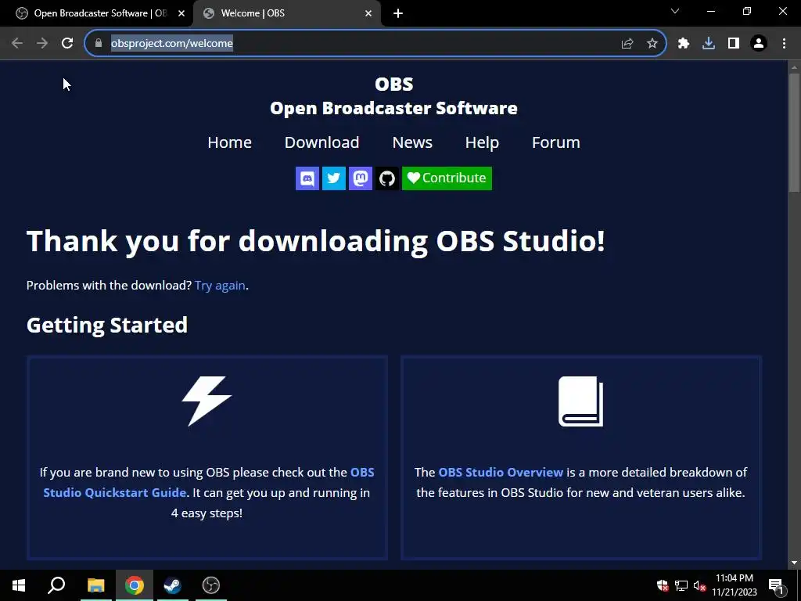This screenshot has height=601, width=801.
Task: Go to Home in site navigation
Action: (229, 142)
